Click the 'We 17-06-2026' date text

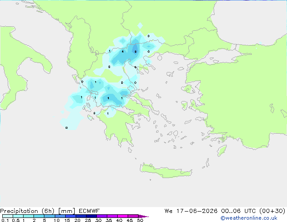[191, 211]
